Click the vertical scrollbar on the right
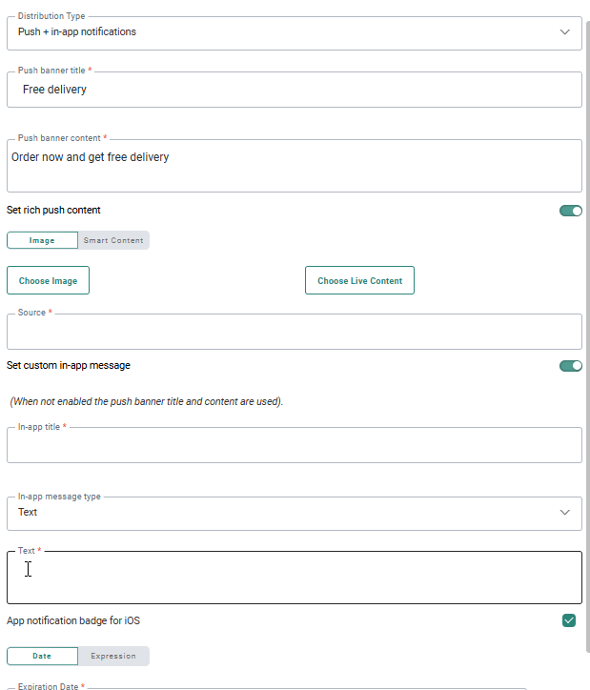This screenshot has width=590, height=690. (x=586, y=286)
